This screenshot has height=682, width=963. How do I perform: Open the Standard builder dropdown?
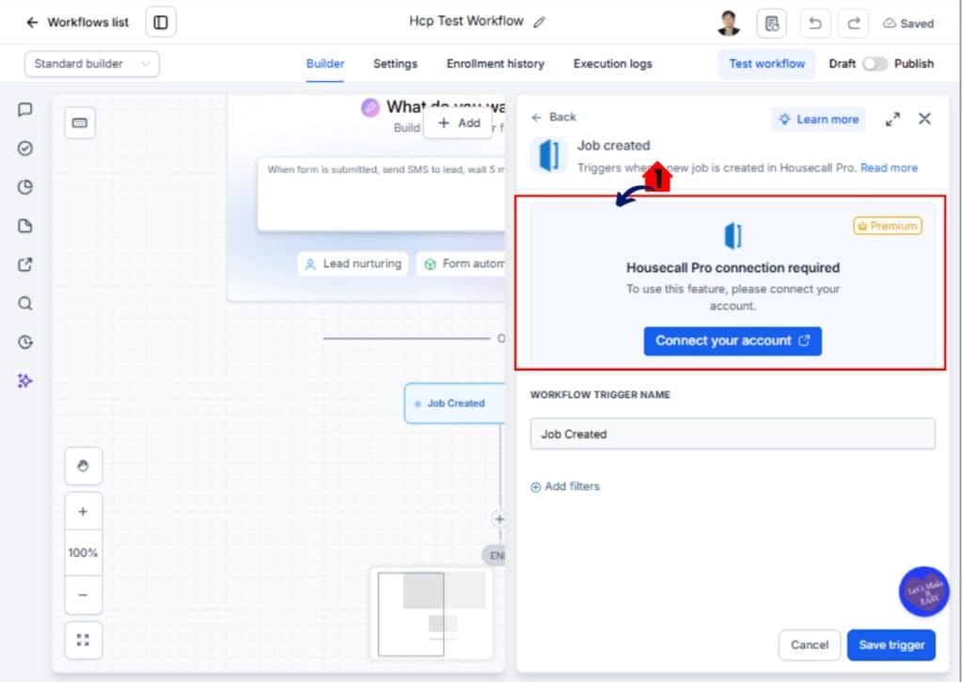coord(92,64)
